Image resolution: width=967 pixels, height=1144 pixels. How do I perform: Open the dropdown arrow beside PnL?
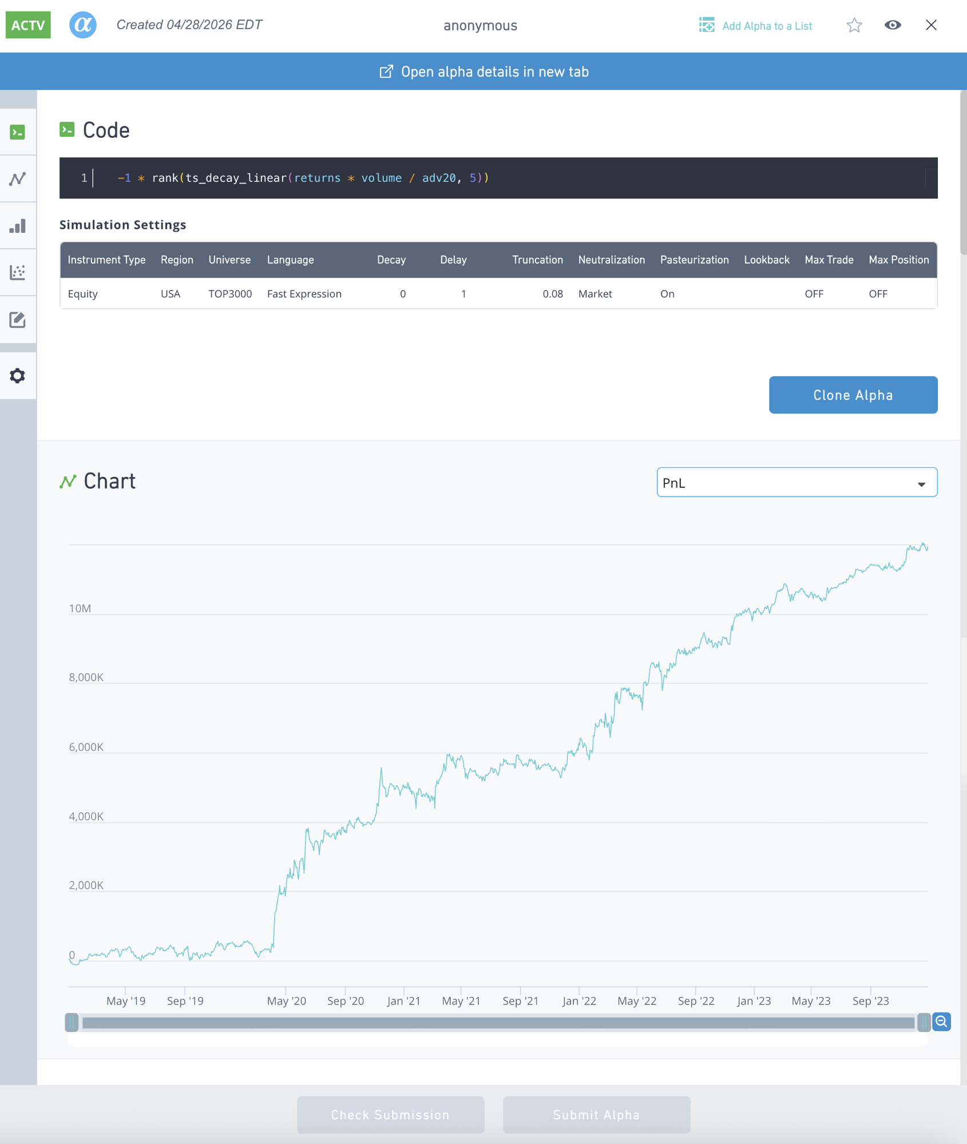click(x=922, y=483)
